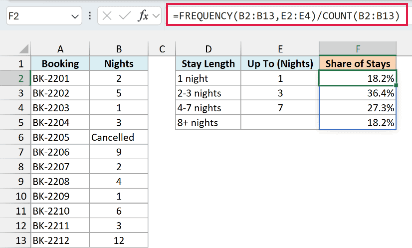Select cell BK-2208
The height and width of the screenshot is (248, 412).
tap(60, 182)
